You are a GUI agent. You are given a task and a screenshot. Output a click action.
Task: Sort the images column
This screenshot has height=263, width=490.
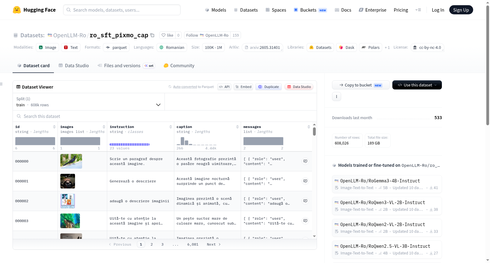104,127
